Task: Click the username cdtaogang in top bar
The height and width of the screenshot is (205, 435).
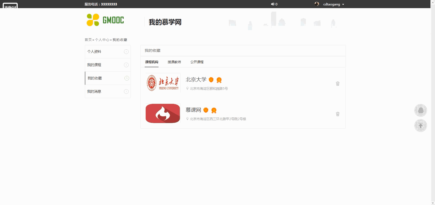Action: pyautogui.click(x=331, y=4)
